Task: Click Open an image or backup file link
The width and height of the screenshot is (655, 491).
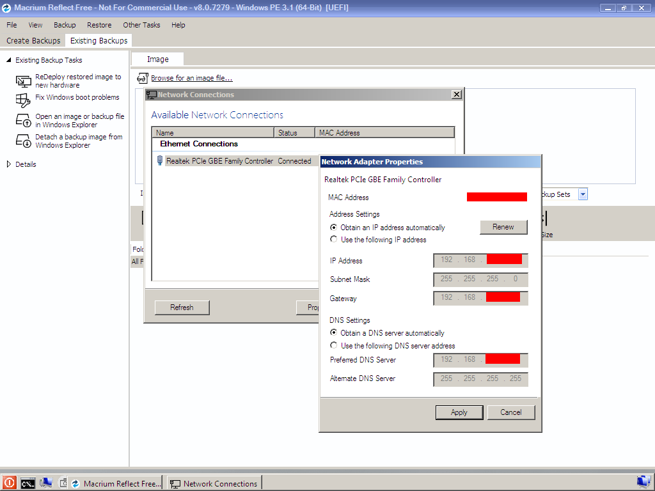Action: click(80, 121)
